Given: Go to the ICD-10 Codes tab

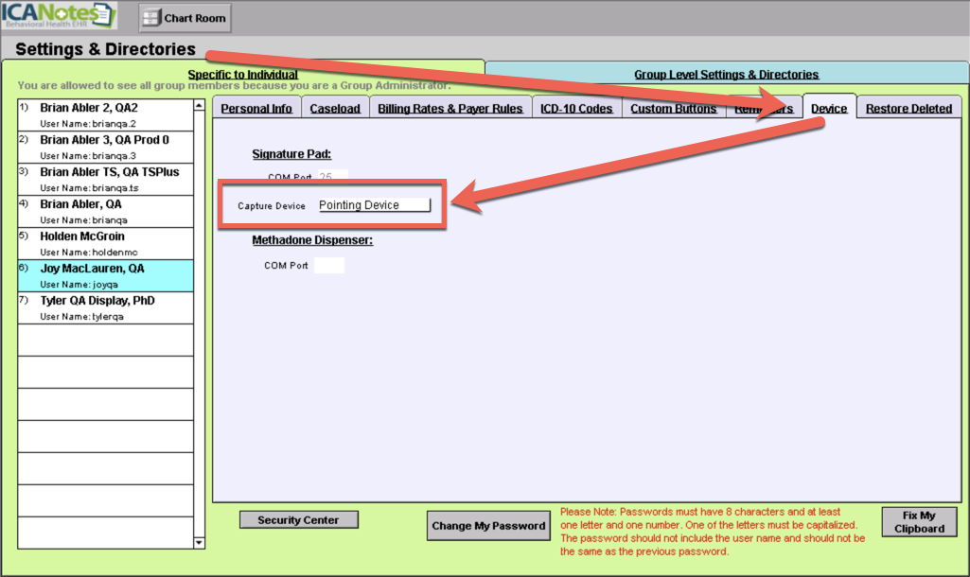Looking at the screenshot, I should (x=576, y=109).
